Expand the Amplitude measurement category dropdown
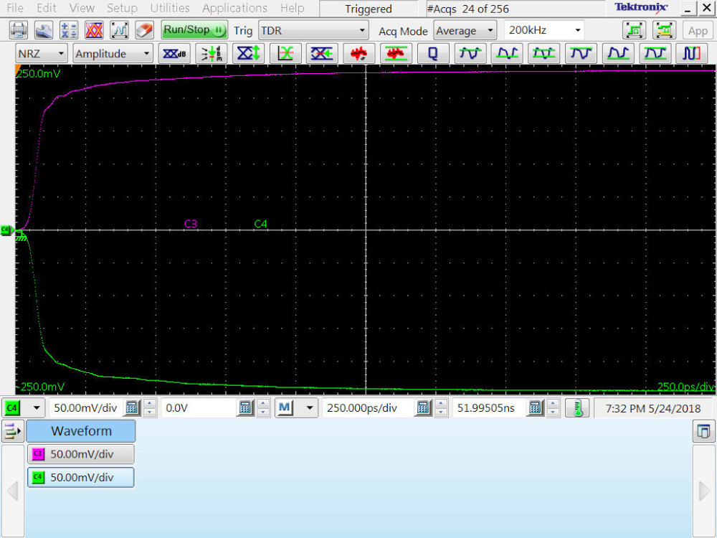717x538 pixels. point(113,54)
